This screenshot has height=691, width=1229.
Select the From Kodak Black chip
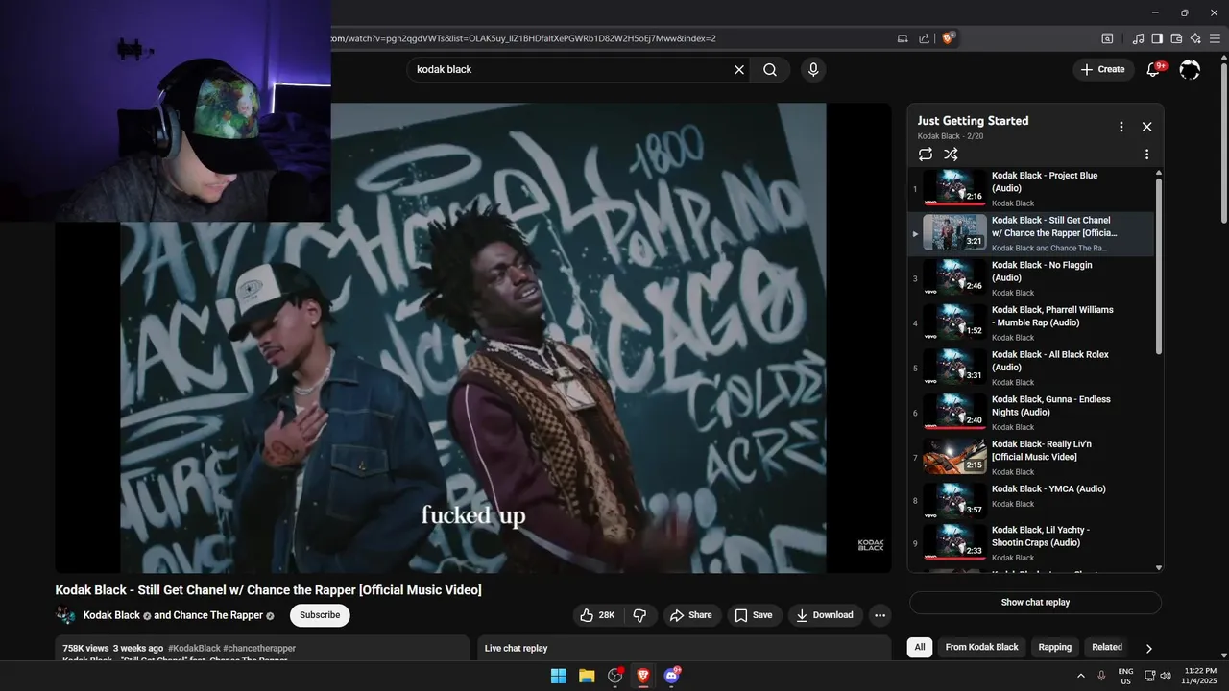(x=981, y=647)
